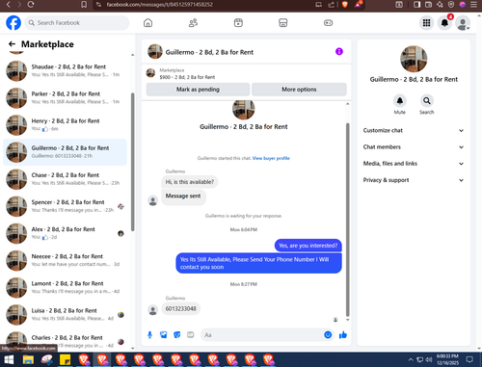
Task: Open the Friends icon in top bar
Action: 193,23
